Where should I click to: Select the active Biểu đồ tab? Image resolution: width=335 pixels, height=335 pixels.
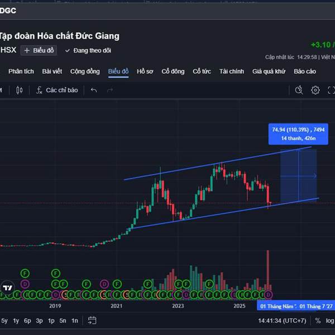(118, 71)
